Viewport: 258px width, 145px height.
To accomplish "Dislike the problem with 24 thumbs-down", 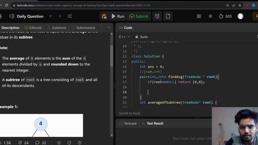I will (23, 143).
